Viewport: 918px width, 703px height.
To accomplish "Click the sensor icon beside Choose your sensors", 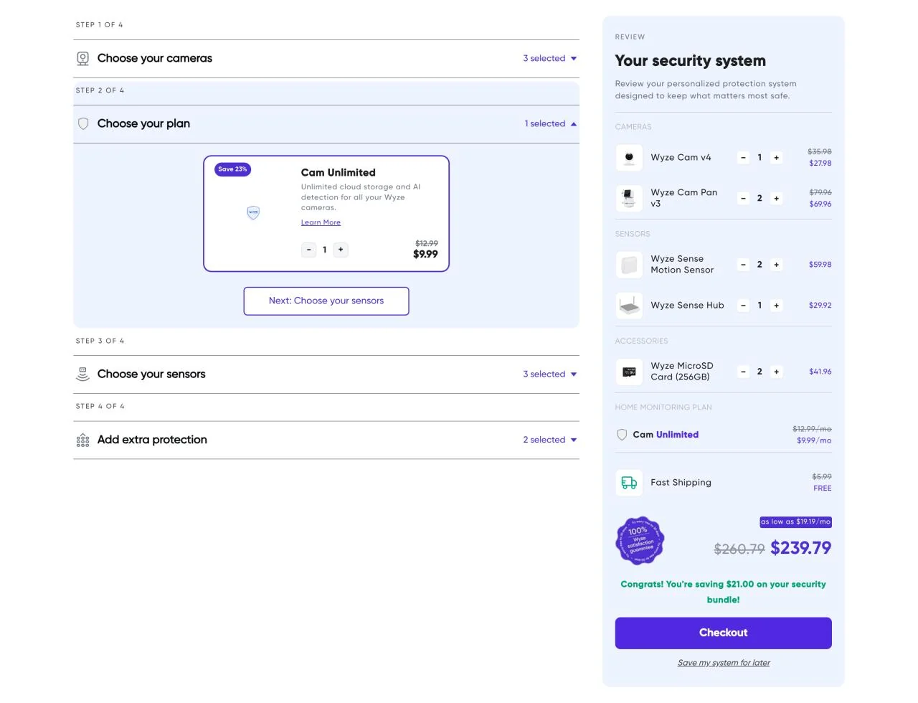I will coord(83,374).
